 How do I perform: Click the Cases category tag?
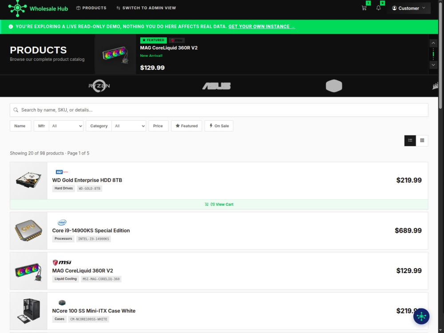click(x=59, y=319)
